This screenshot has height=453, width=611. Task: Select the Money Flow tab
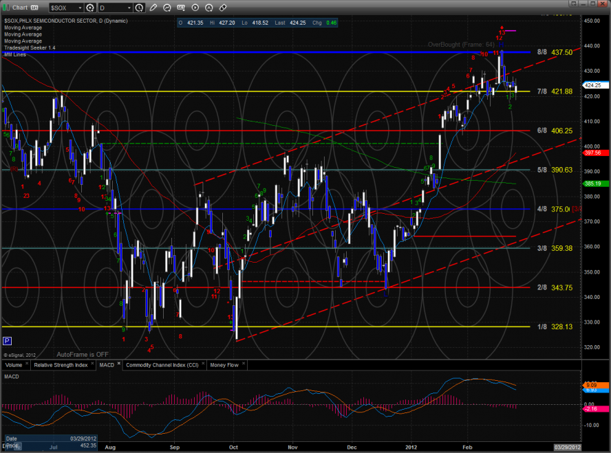[224, 364]
